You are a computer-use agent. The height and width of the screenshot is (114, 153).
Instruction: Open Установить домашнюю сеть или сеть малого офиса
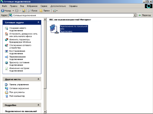pyautogui.click(x=23, y=35)
